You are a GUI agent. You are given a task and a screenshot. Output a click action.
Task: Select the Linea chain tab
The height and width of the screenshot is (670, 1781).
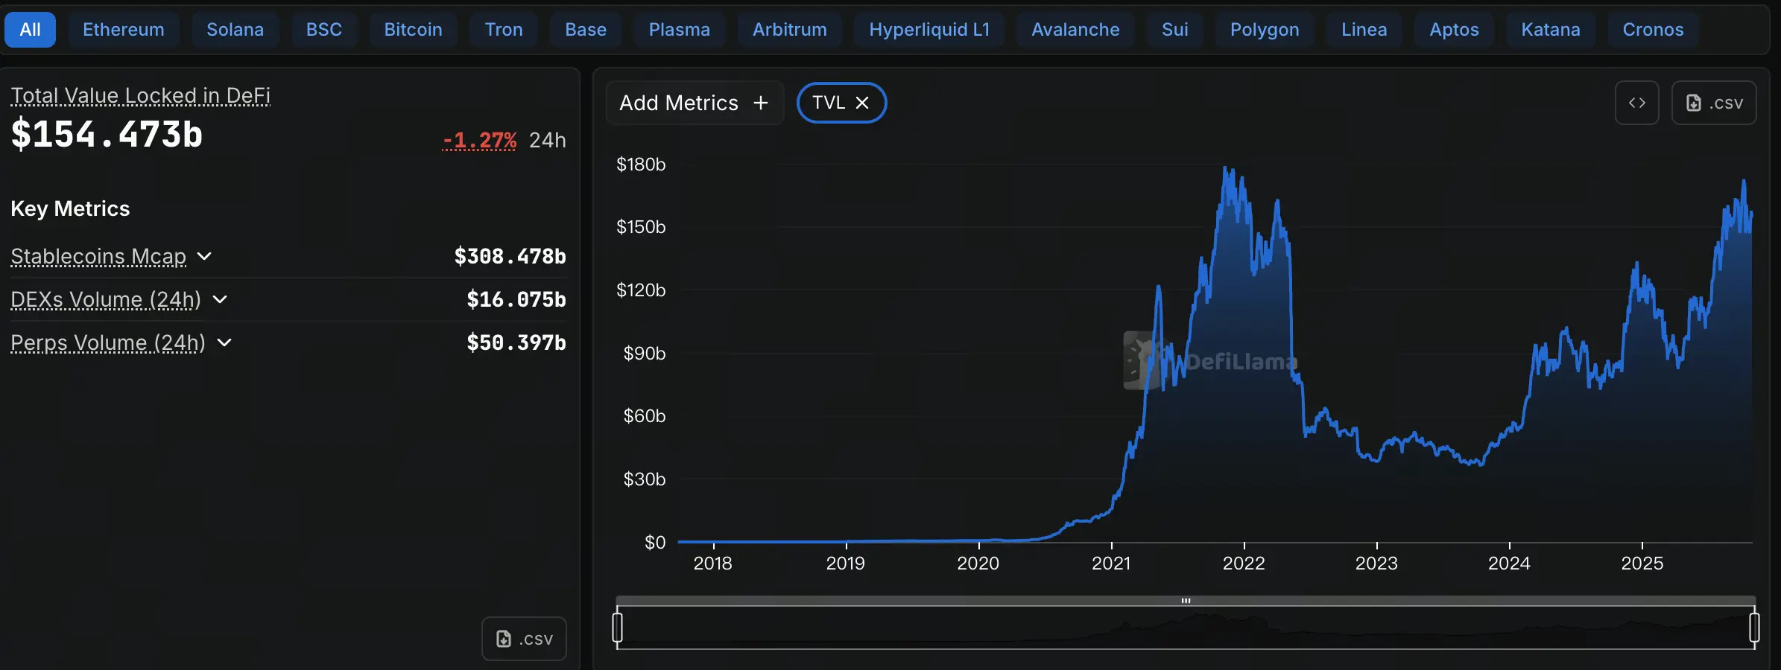1364,30
